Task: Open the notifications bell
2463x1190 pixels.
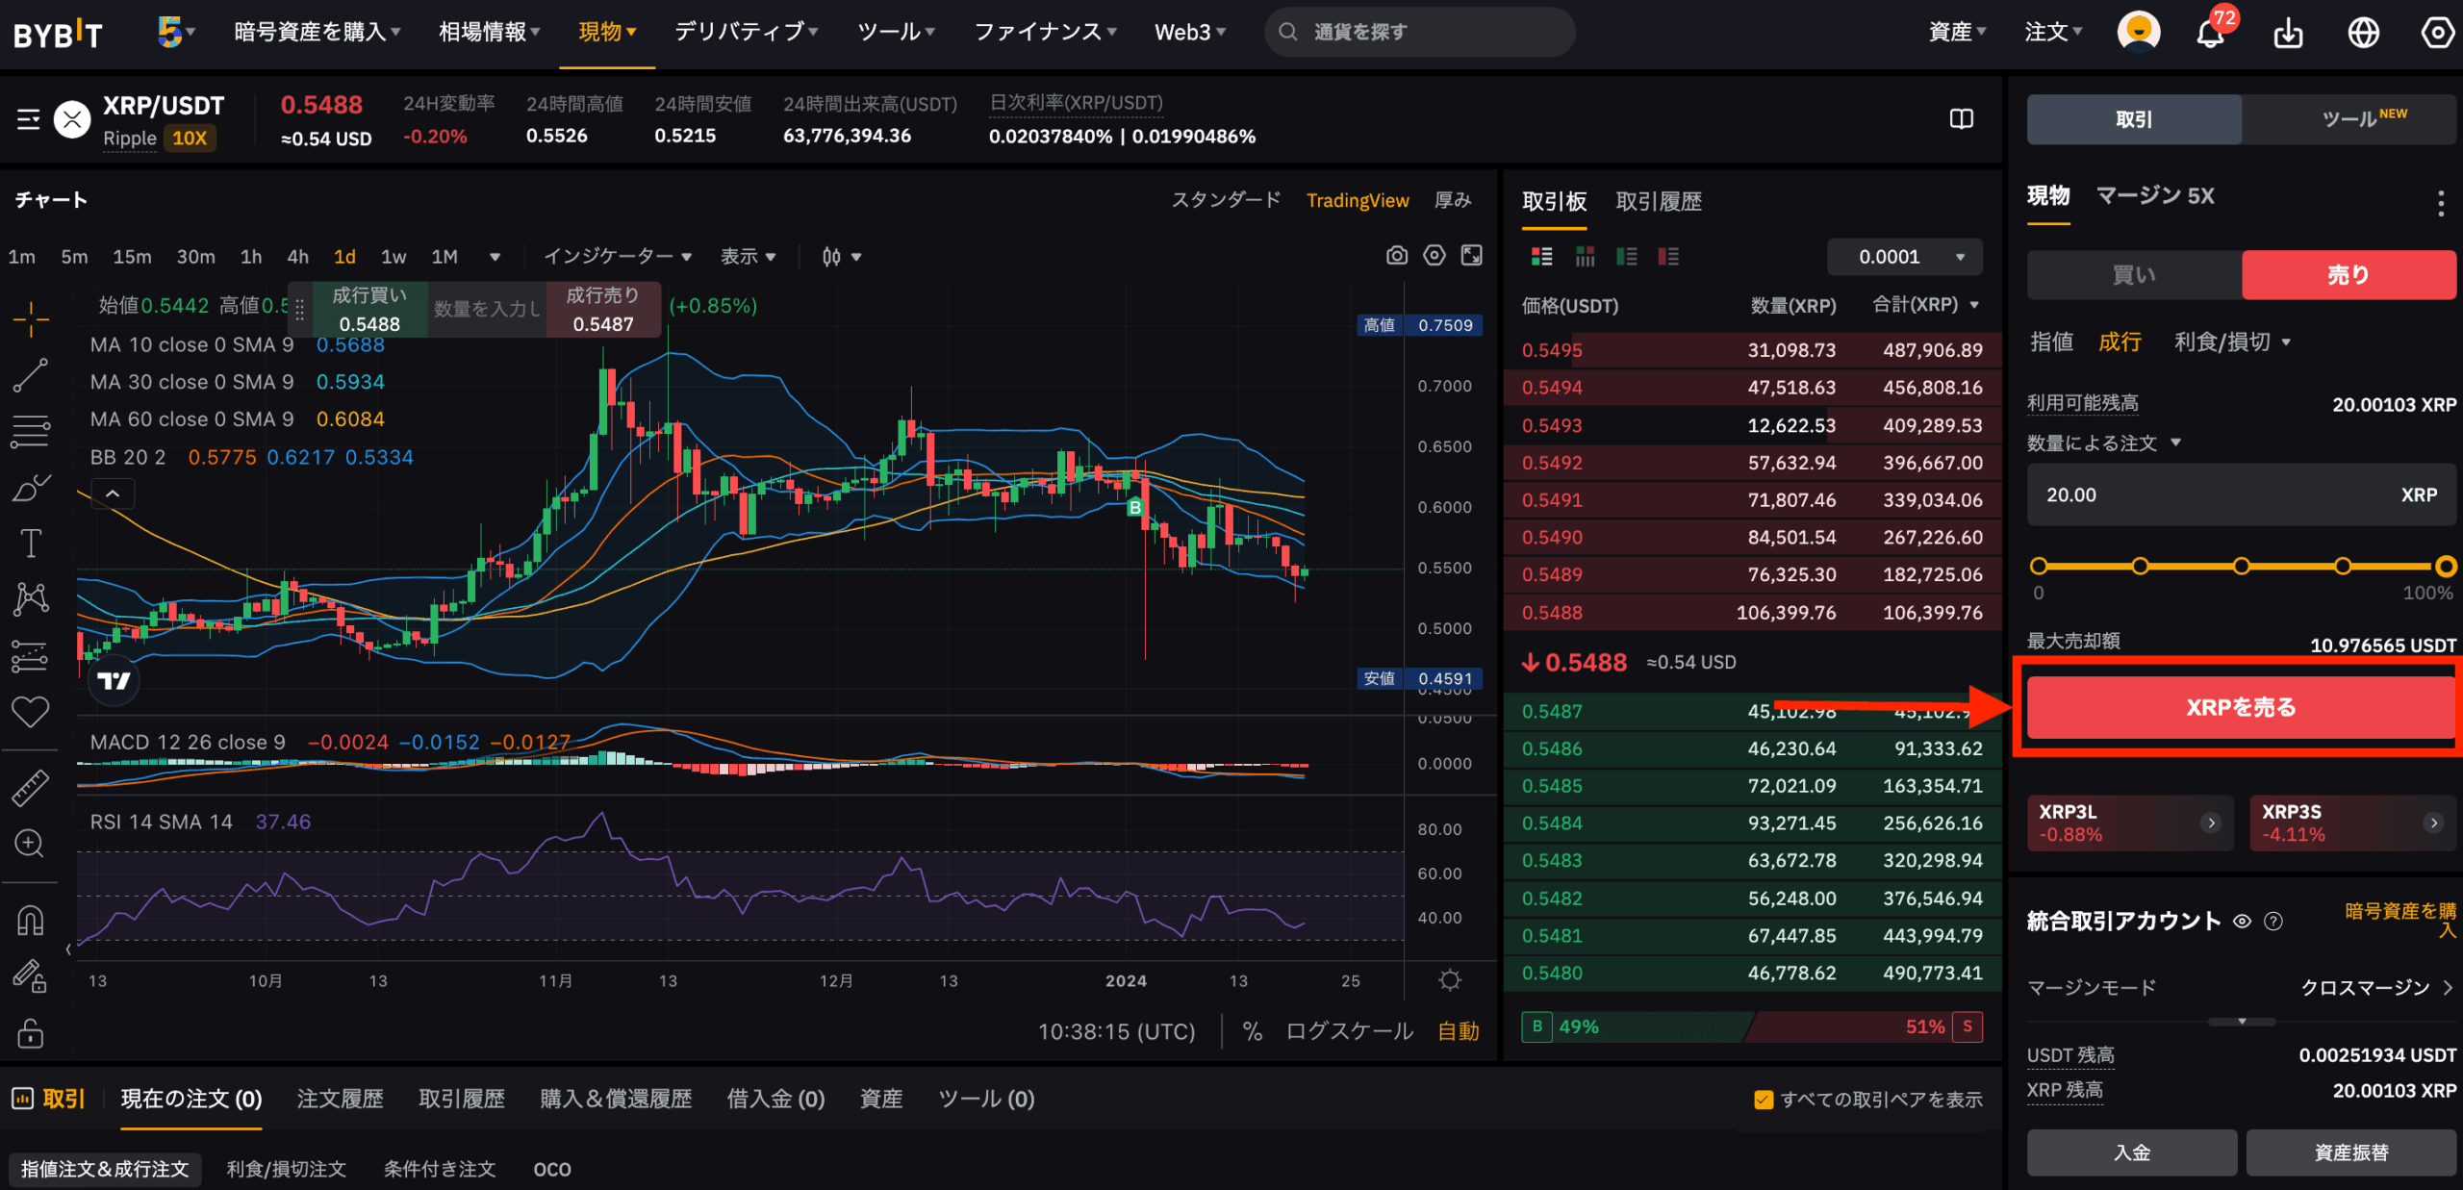Action: pos(2210,33)
